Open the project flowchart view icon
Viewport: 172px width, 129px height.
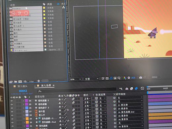click(64, 7)
